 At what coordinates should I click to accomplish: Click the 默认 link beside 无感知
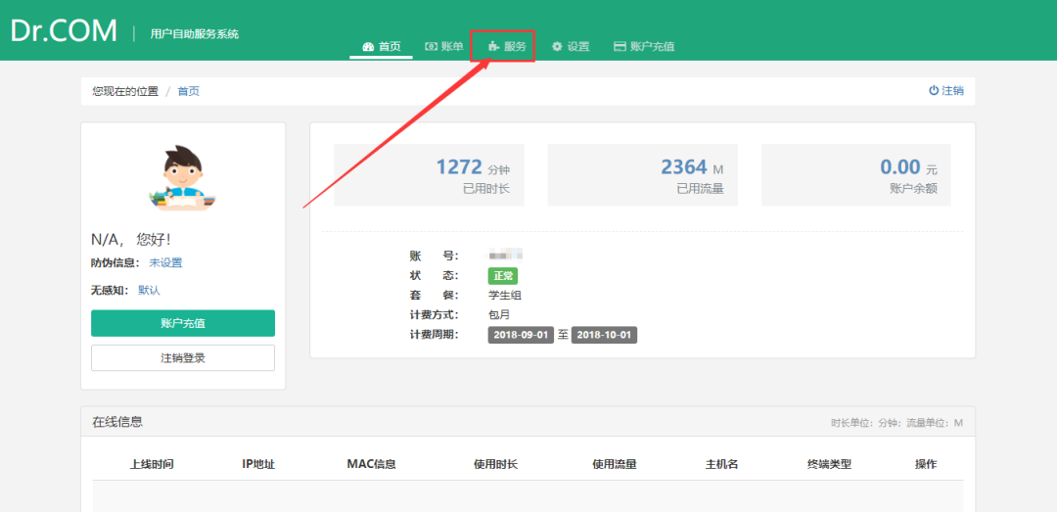[x=149, y=290]
